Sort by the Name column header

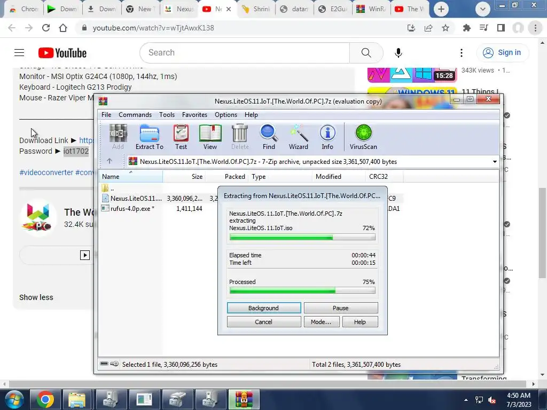(131, 176)
